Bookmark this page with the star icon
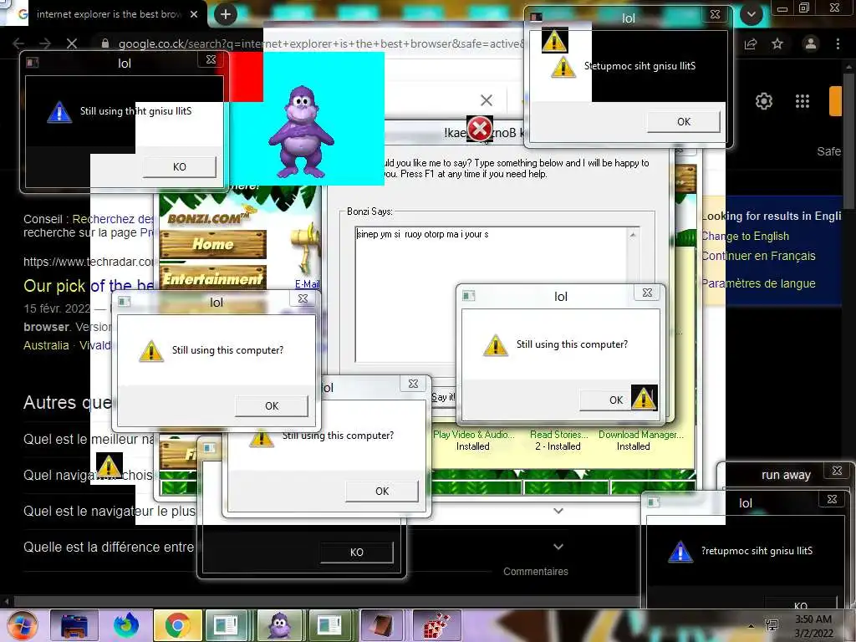 point(777,43)
